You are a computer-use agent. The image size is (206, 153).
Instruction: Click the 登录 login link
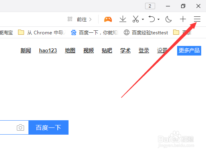click(x=144, y=51)
